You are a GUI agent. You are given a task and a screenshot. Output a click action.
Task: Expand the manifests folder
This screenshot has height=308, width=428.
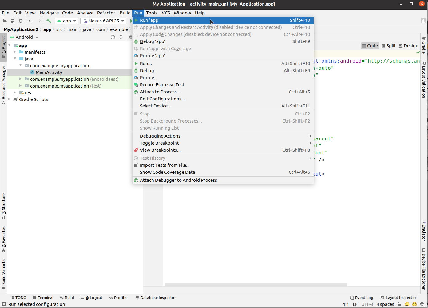click(x=15, y=52)
